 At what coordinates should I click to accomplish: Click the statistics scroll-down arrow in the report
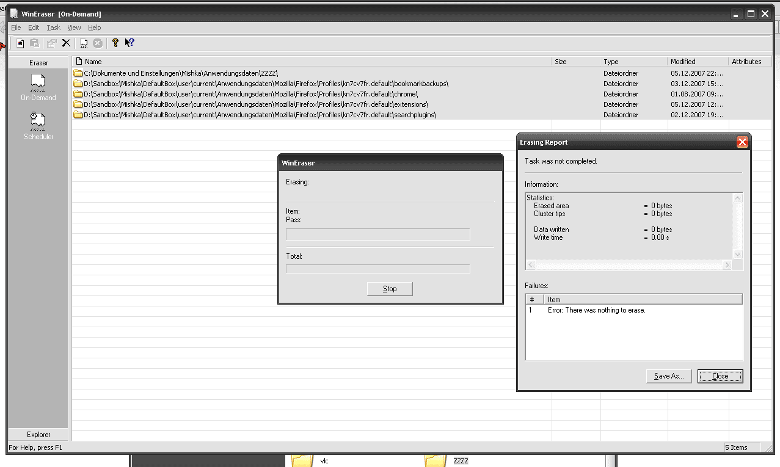[737, 255]
